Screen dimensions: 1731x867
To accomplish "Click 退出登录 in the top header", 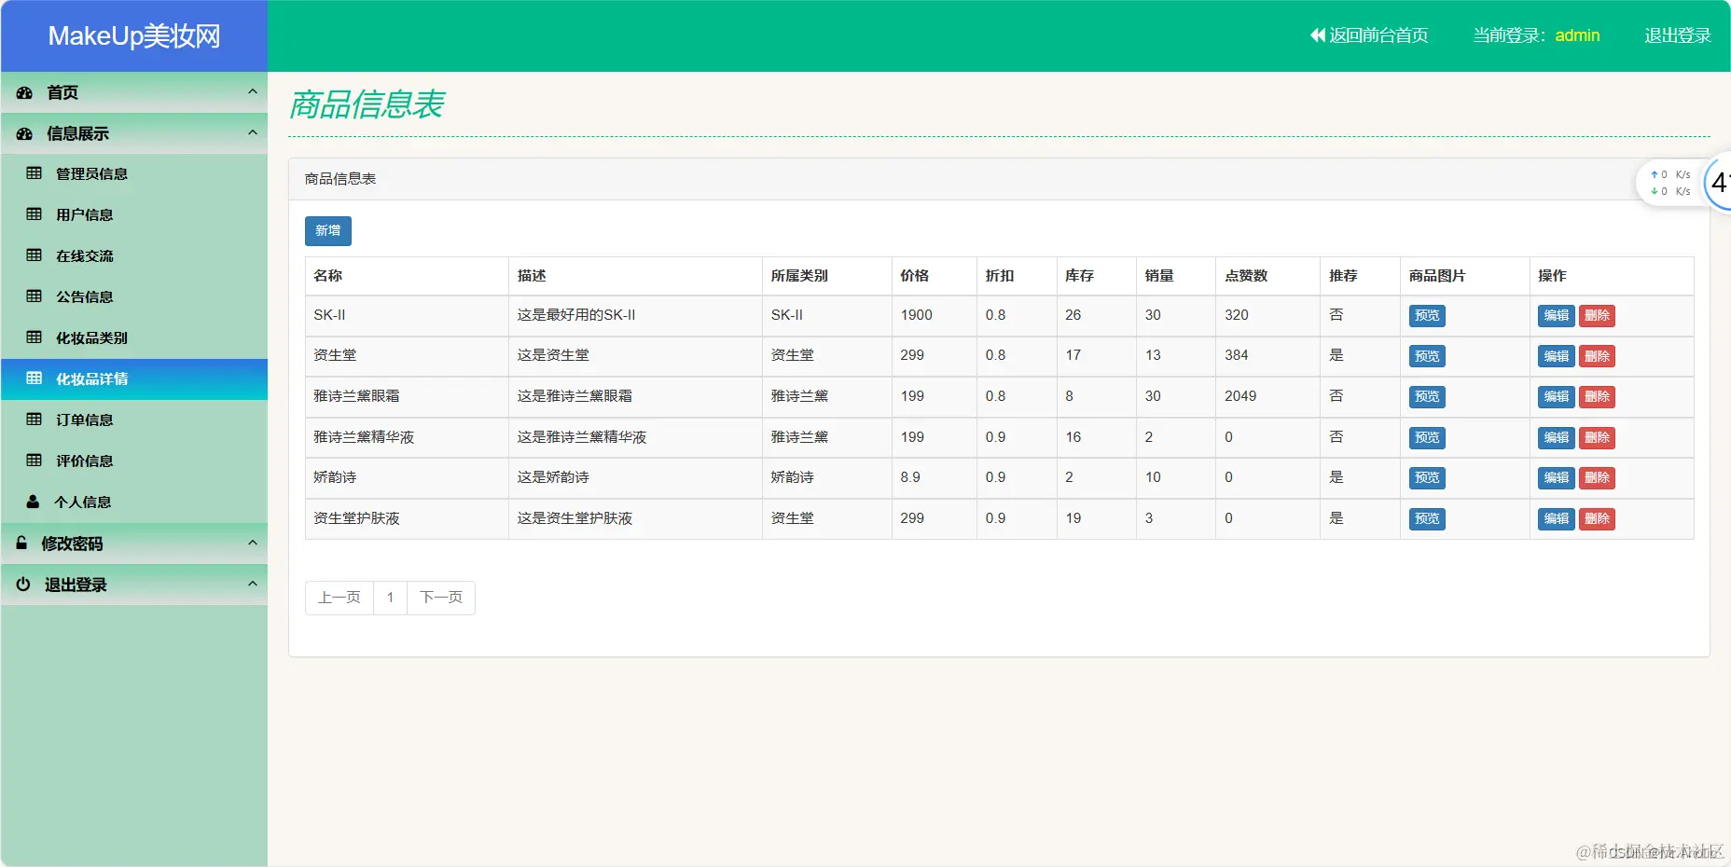I will [x=1677, y=35].
